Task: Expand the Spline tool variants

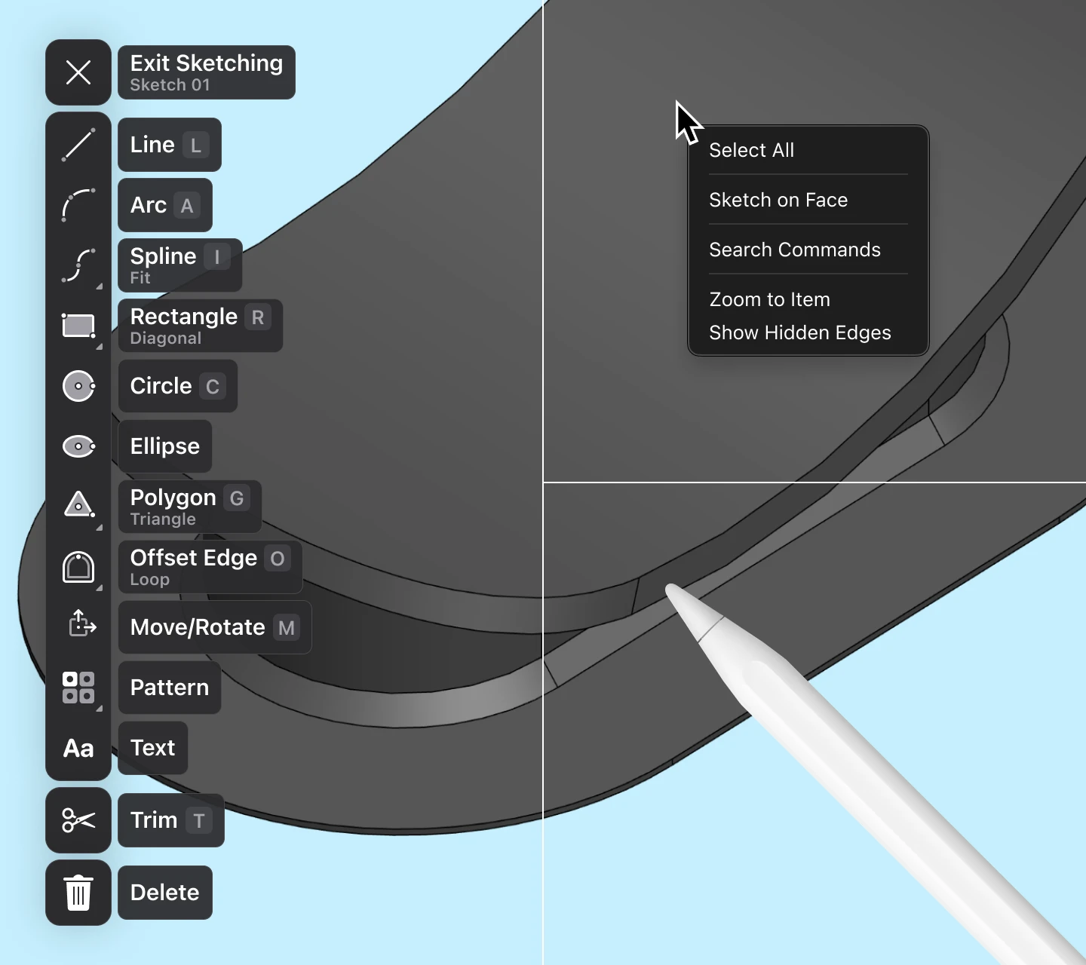Action: [x=101, y=287]
